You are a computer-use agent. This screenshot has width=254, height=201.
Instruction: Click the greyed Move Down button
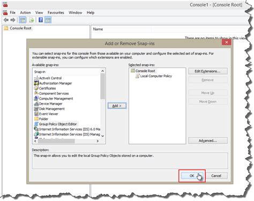tap(208, 102)
